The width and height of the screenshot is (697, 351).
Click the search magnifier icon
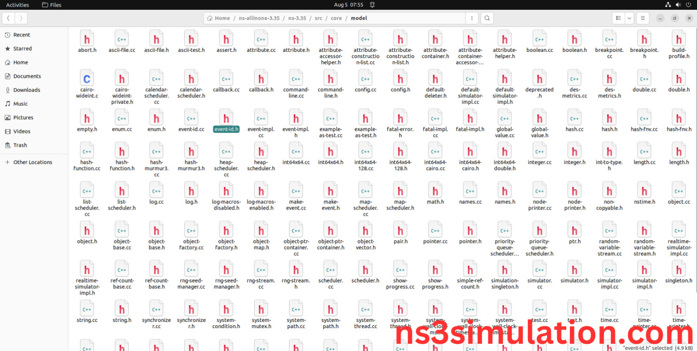pos(487,18)
